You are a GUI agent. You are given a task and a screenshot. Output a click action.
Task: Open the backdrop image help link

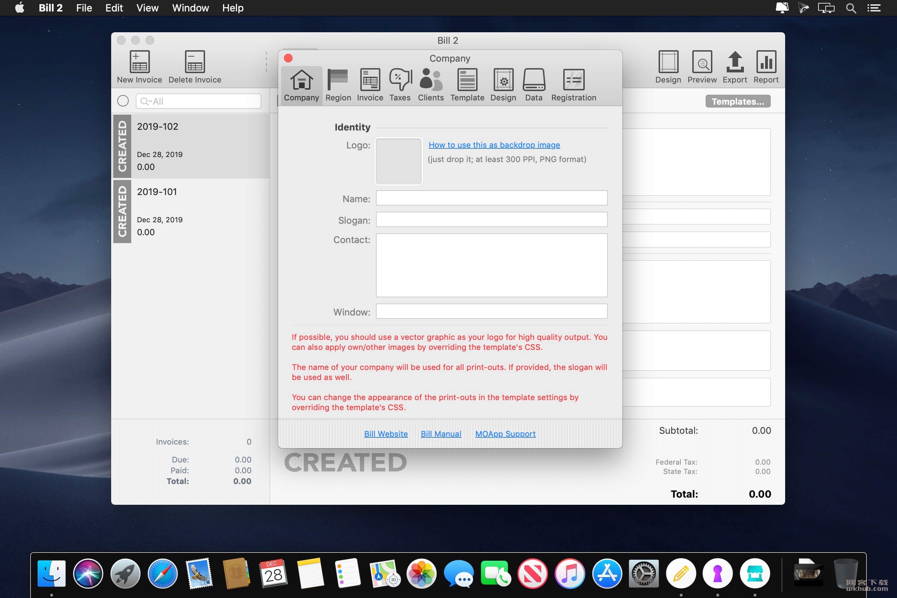coord(494,145)
